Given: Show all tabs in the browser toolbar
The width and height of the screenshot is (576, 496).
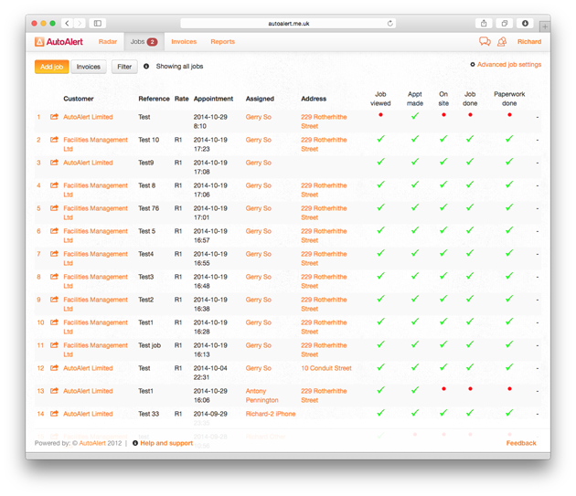Looking at the screenshot, I should (505, 23).
